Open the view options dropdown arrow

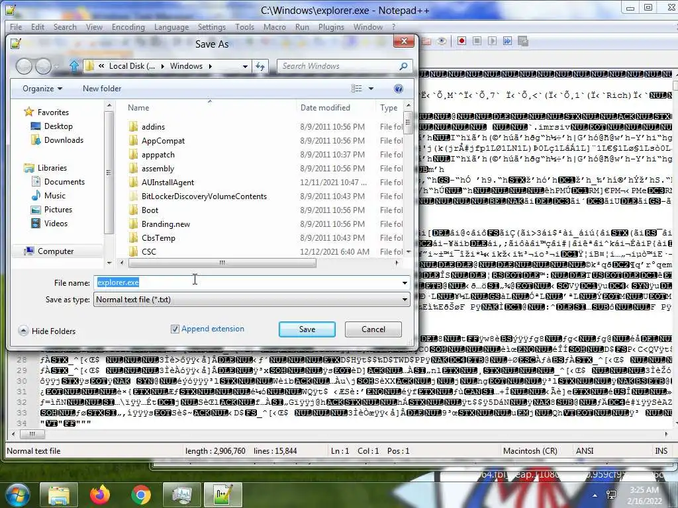(371, 89)
